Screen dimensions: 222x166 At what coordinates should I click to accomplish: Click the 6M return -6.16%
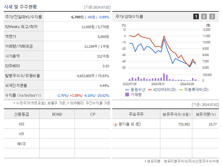pos(89,95)
